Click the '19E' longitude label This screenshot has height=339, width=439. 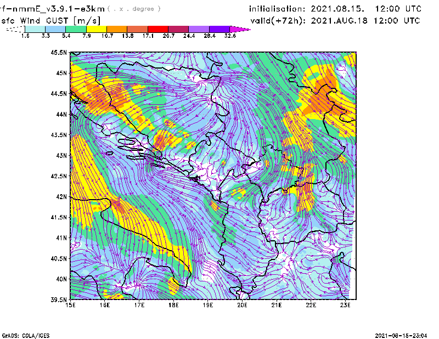(208, 305)
